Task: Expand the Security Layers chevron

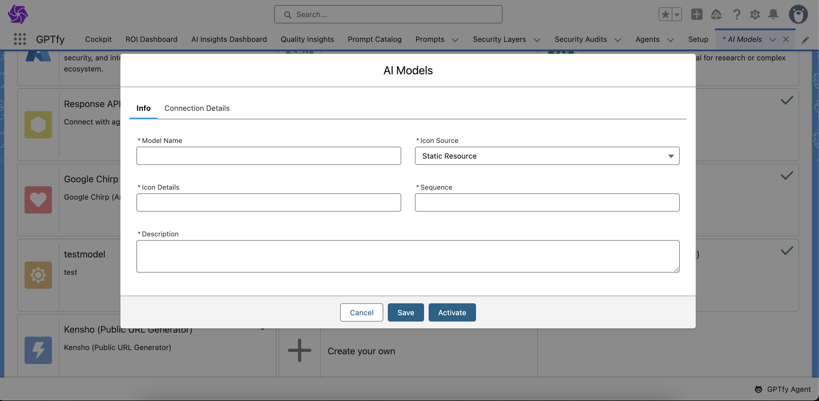Action: click(537, 40)
